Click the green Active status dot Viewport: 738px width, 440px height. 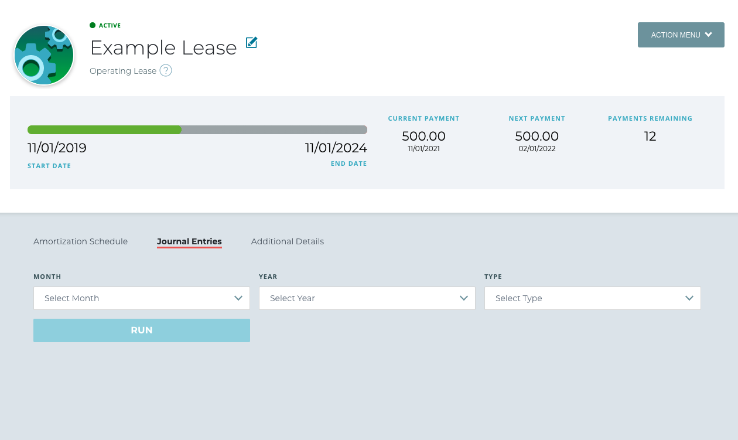tap(93, 25)
